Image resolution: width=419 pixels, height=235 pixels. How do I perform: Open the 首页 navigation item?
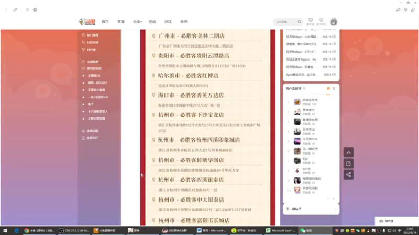pyautogui.click(x=105, y=22)
